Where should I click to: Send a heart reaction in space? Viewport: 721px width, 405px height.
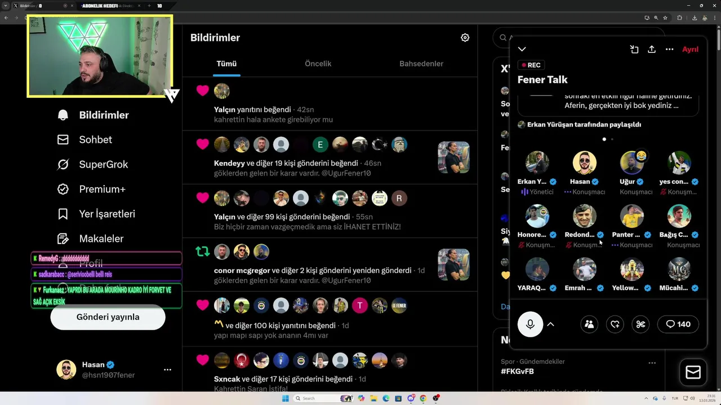615,324
